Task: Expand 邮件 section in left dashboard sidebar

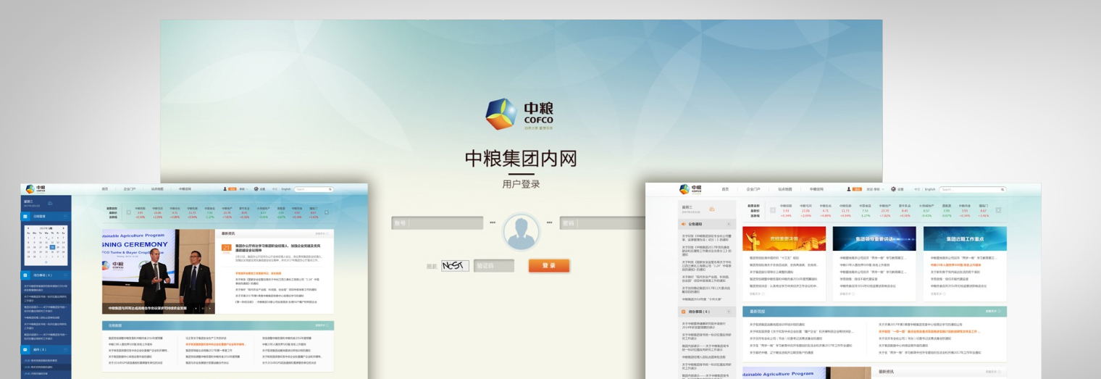Action: 65,349
